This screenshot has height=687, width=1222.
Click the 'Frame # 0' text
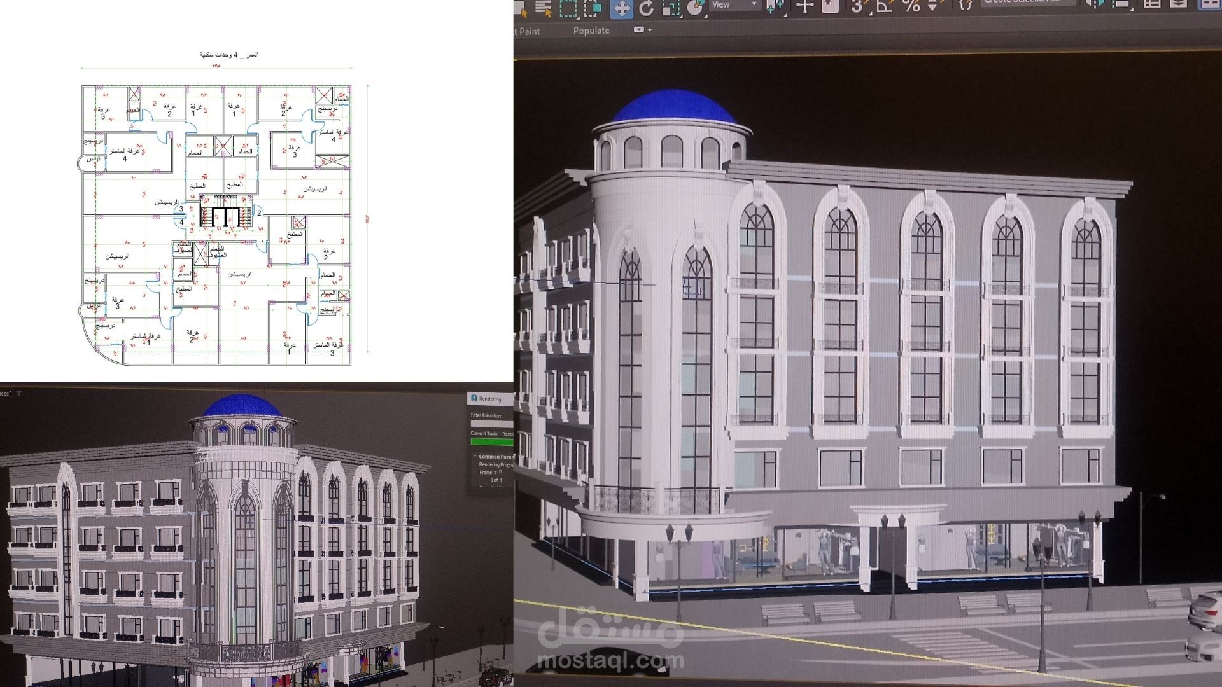coord(490,473)
